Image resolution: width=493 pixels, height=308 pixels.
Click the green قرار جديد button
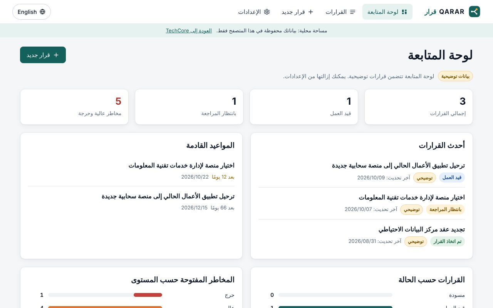[x=43, y=55]
